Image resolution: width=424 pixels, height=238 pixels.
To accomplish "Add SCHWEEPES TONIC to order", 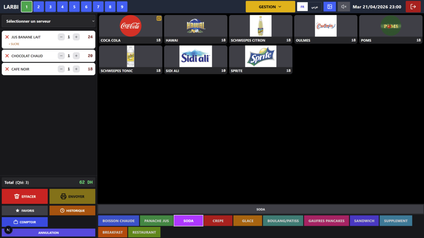I will [131, 60].
